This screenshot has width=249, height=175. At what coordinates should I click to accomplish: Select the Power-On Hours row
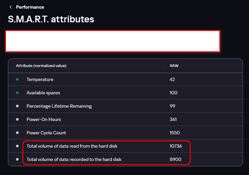click(125, 119)
